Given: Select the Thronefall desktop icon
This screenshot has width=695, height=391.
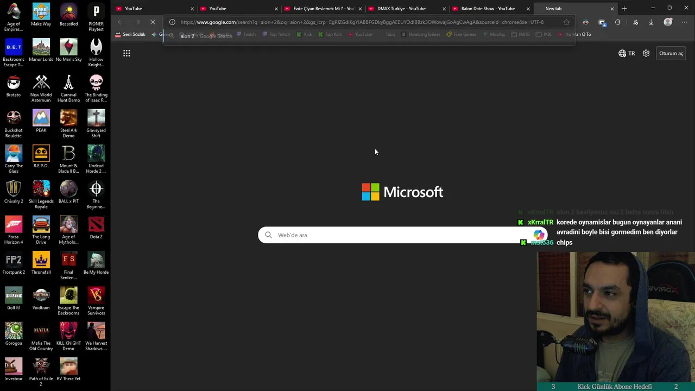Looking at the screenshot, I should (x=41, y=263).
